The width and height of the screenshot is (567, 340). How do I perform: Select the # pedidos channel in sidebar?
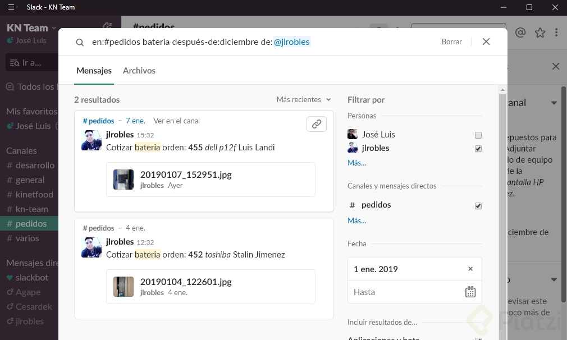(29, 223)
